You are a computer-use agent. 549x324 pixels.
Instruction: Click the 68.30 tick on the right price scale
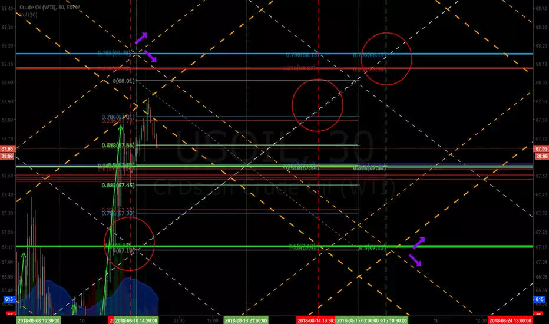pos(541,27)
